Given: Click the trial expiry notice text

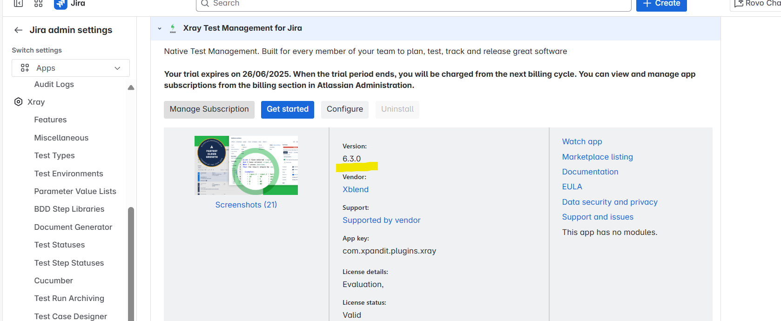Looking at the screenshot, I should (430, 80).
